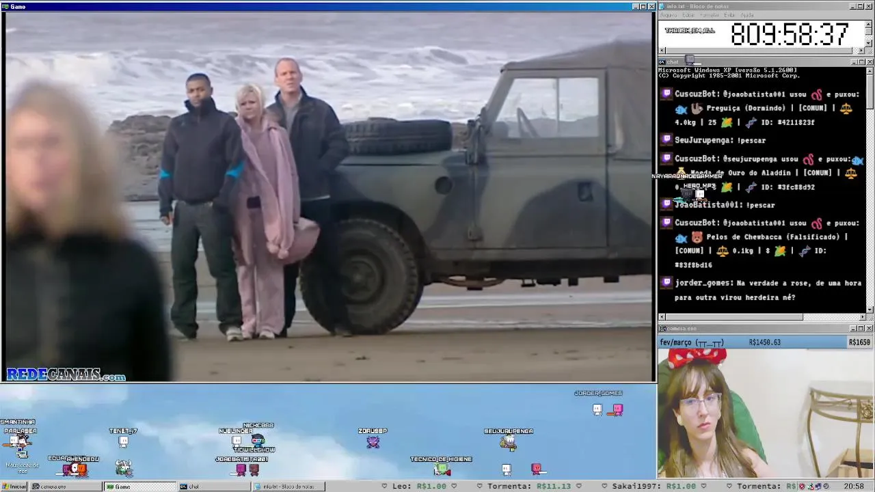Click the Bloco de notas title bar icon

pyautogui.click(x=662, y=6)
